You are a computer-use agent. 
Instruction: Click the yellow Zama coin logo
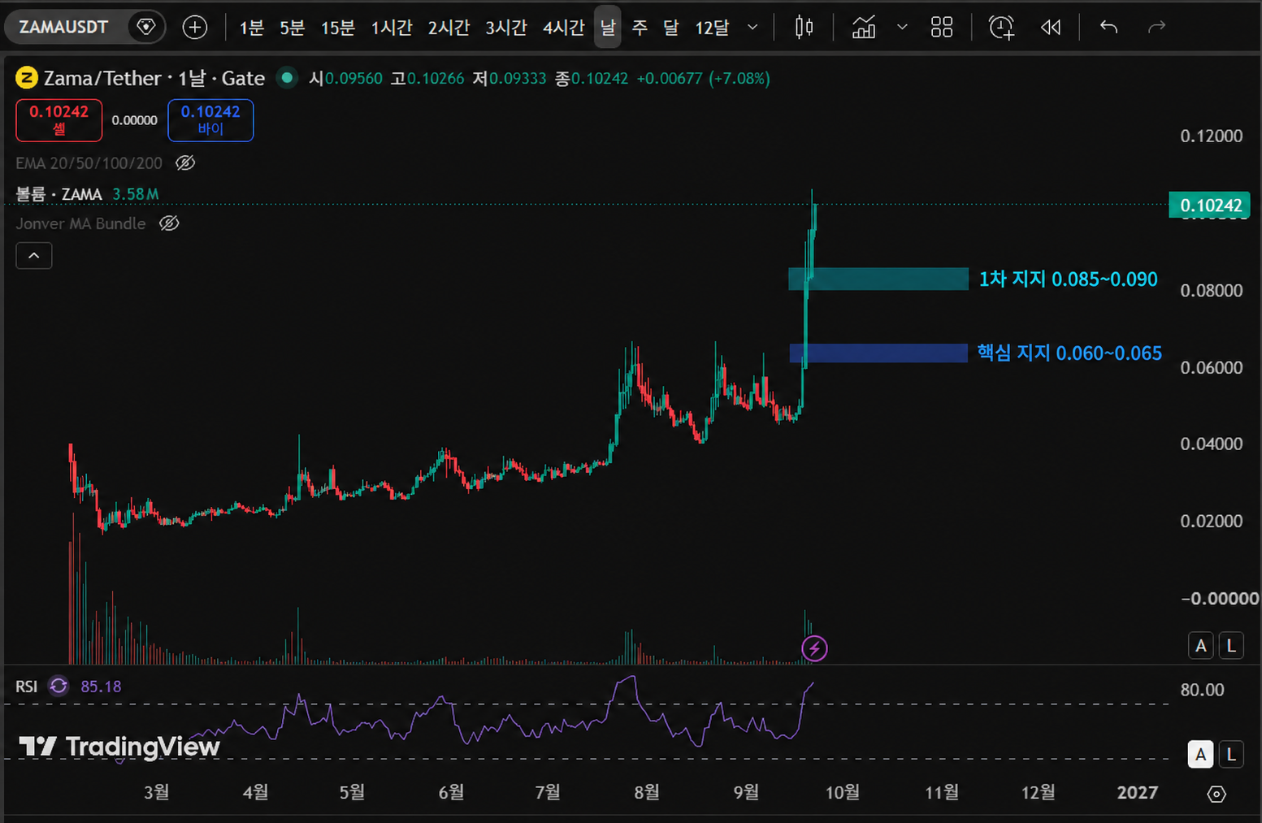coord(27,78)
